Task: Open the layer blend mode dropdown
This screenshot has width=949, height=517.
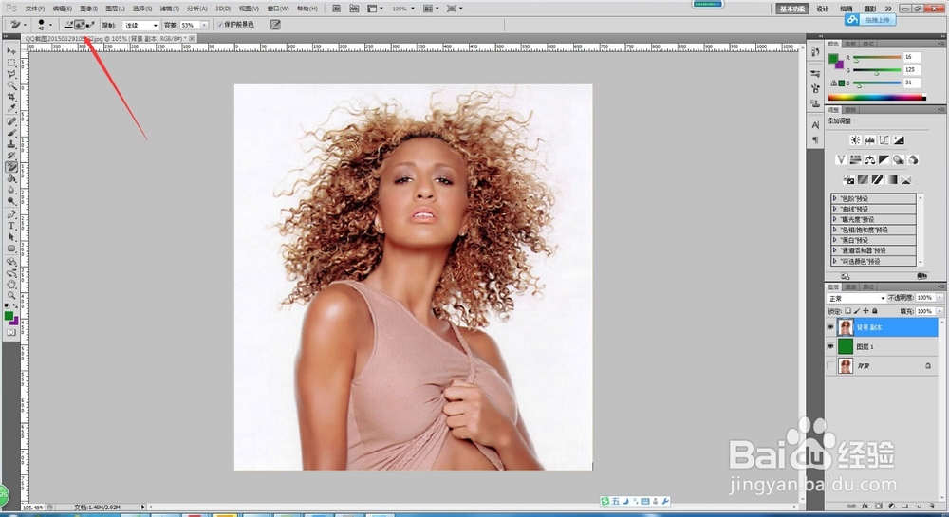Action: point(856,298)
